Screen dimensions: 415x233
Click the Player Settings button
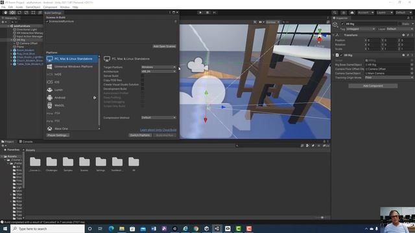click(x=58, y=135)
